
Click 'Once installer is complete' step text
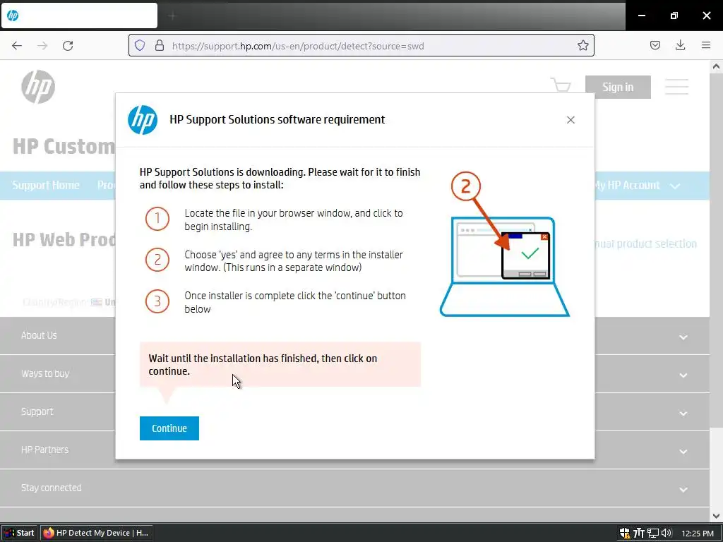coord(295,302)
